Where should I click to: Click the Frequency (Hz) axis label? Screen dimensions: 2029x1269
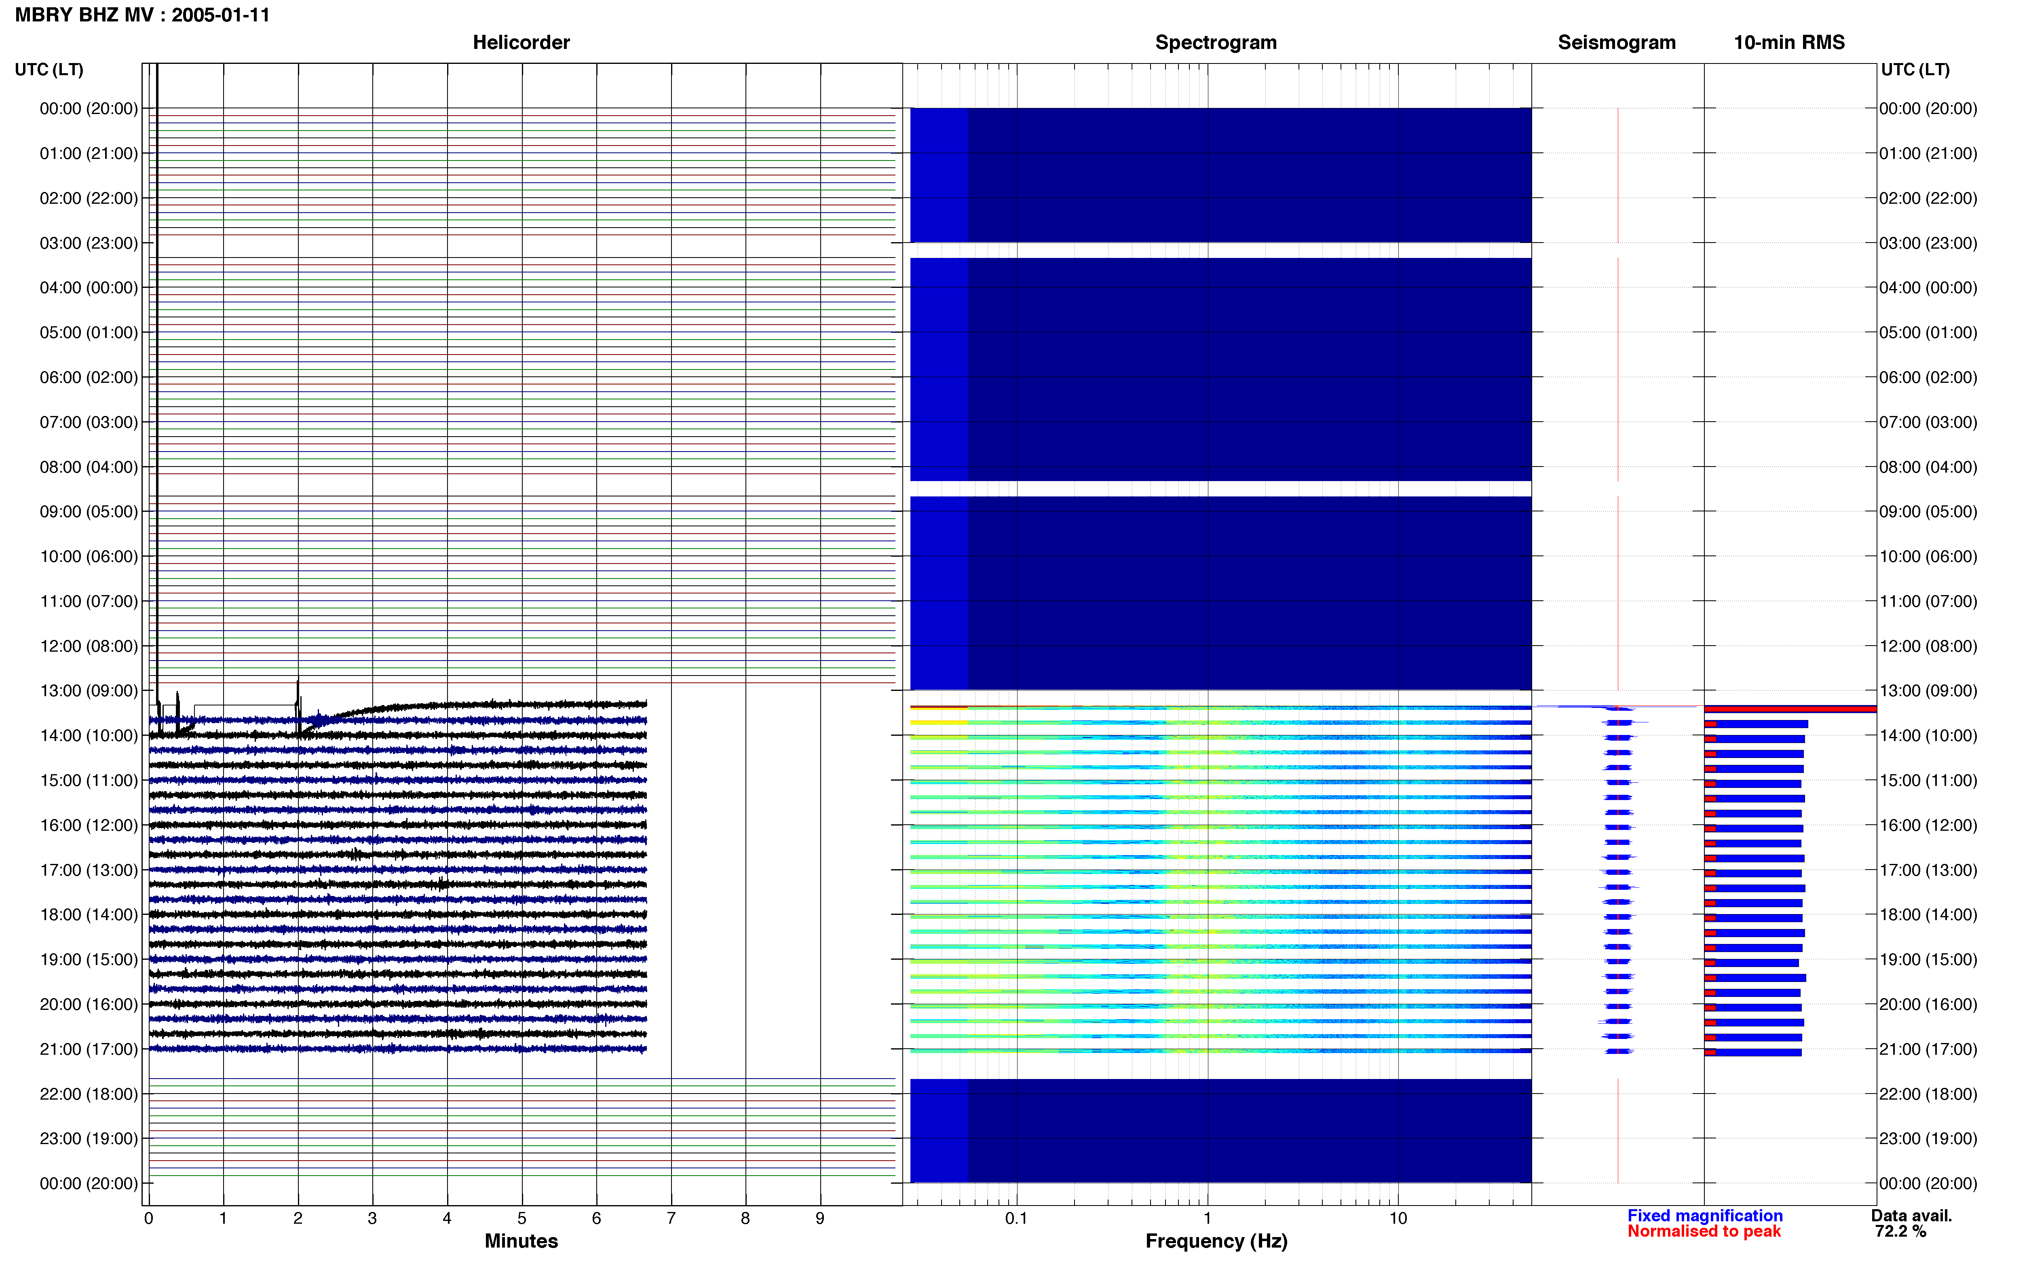point(1216,1240)
